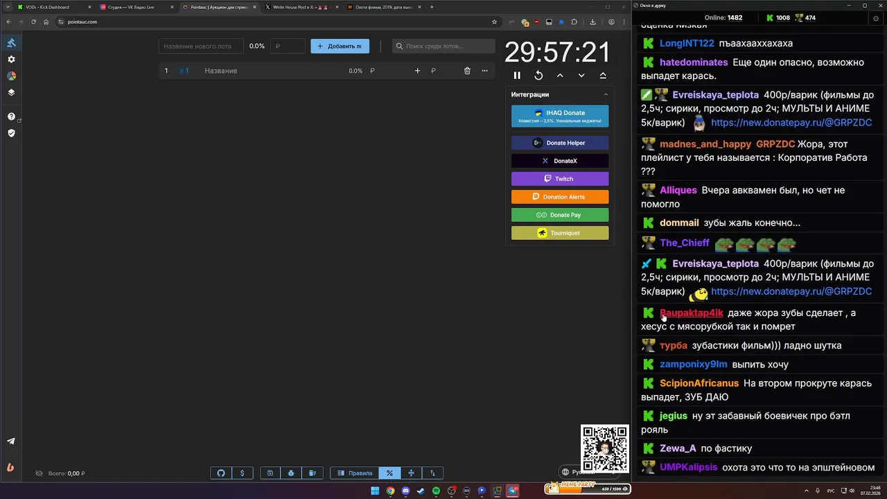Focus the Поиск среди лотов search field
The image size is (887, 499).
443,46
